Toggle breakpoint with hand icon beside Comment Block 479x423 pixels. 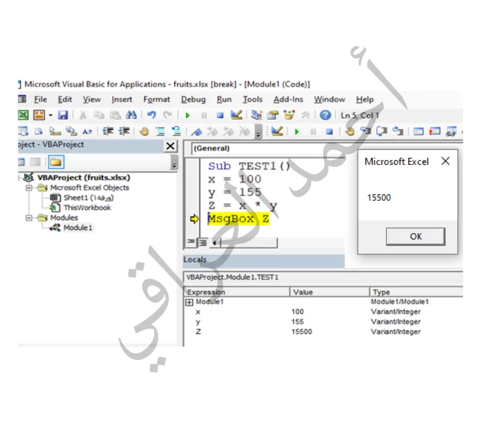click(144, 131)
